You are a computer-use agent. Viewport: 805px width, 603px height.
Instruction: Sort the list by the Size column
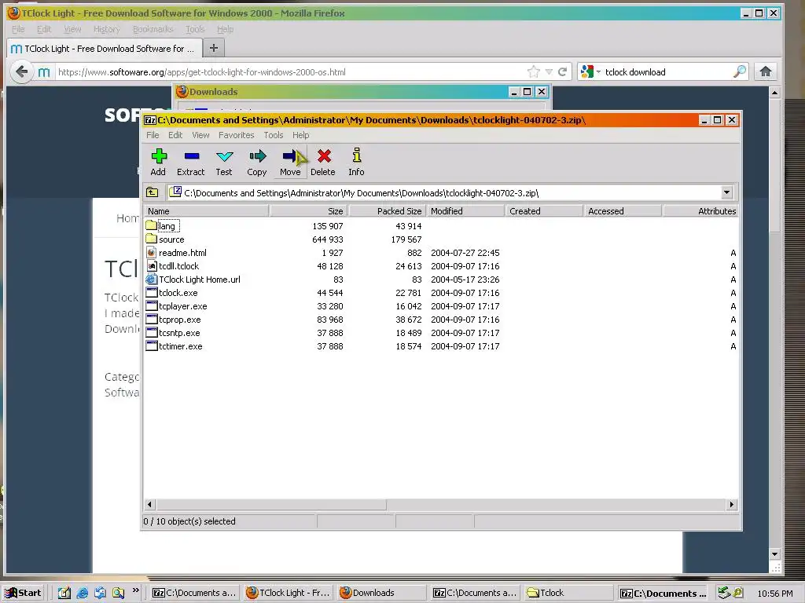coord(308,210)
